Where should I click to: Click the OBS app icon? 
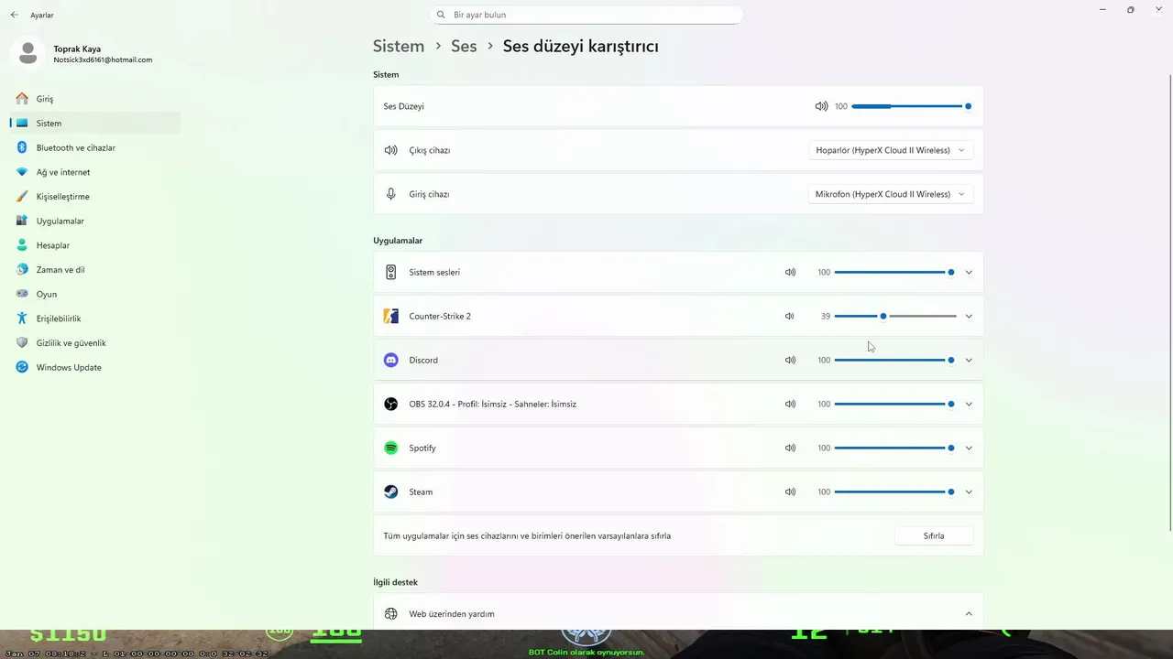click(x=391, y=404)
